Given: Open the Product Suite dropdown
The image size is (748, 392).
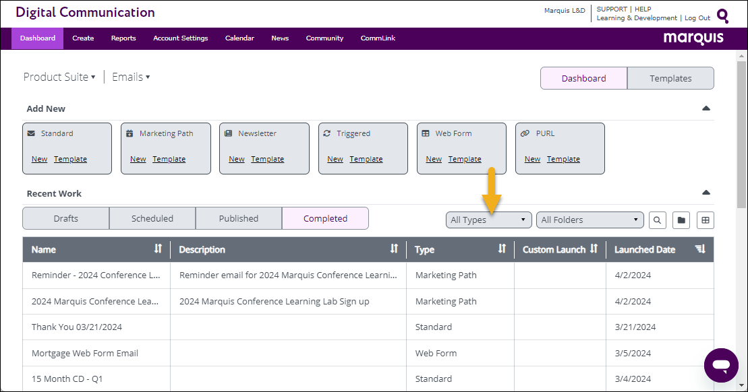Looking at the screenshot, I should coord(59,77).
